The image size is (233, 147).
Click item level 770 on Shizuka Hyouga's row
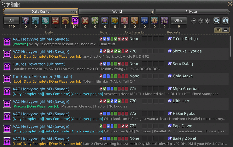[133, 51]
